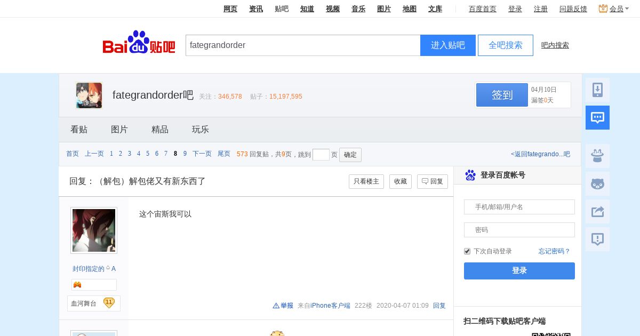
Task: Click the 全吧搜索 button
Action: 506,45
